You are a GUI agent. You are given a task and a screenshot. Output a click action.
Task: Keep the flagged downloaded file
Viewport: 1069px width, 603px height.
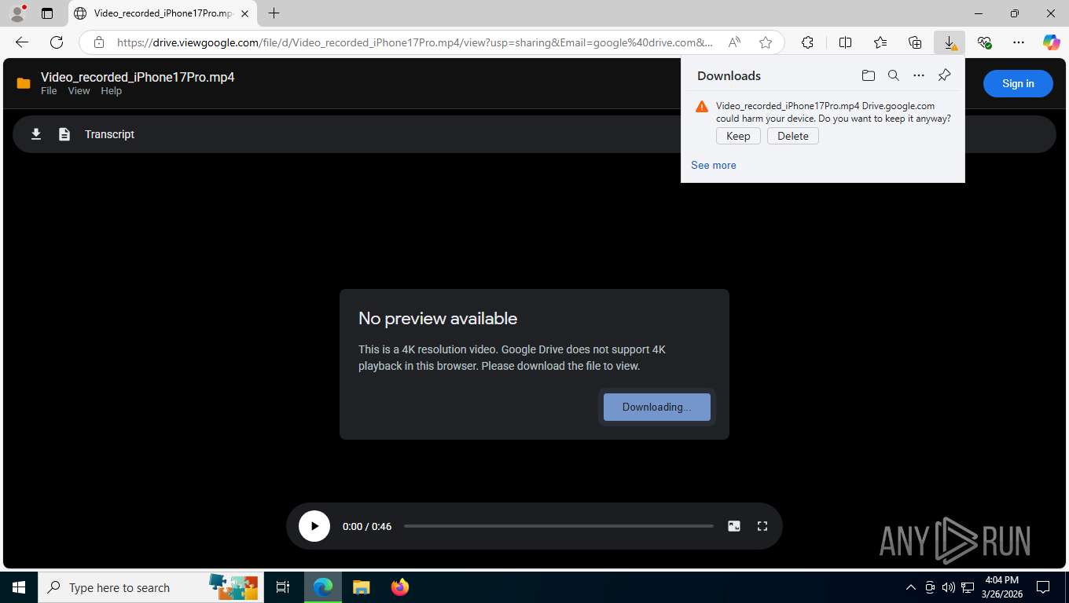click(x=738, y=136)
